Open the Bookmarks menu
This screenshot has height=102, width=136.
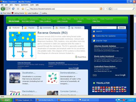[25, 5]
